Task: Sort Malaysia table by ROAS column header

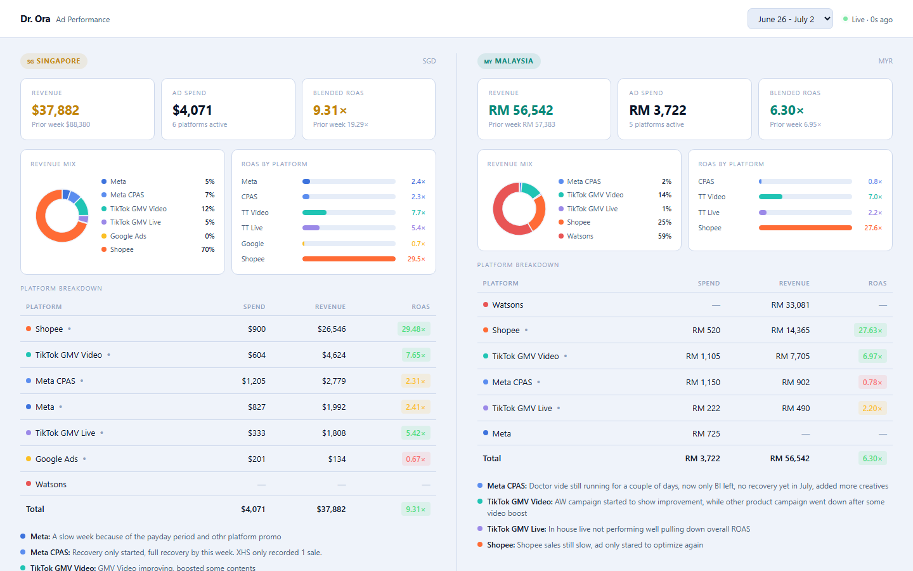Action: tap(877, 284)
